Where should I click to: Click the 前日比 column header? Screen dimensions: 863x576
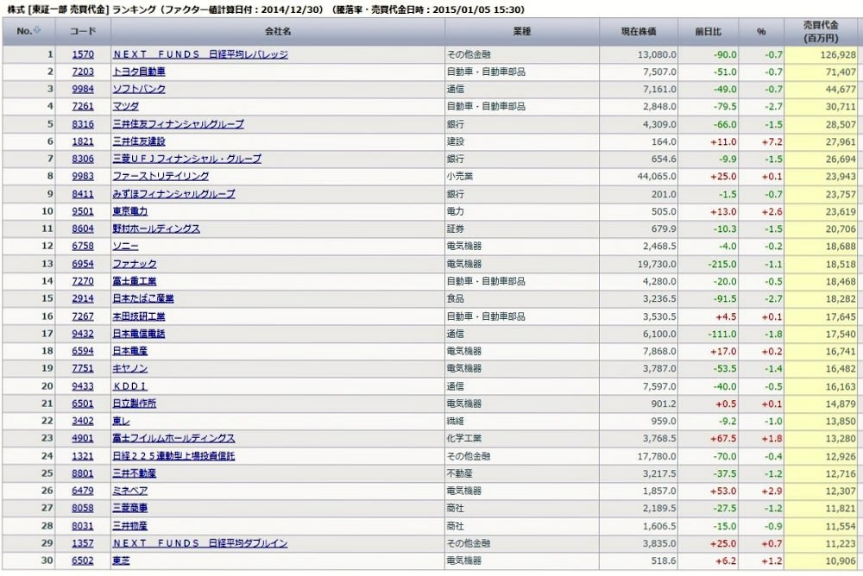(x=708, y=31)
